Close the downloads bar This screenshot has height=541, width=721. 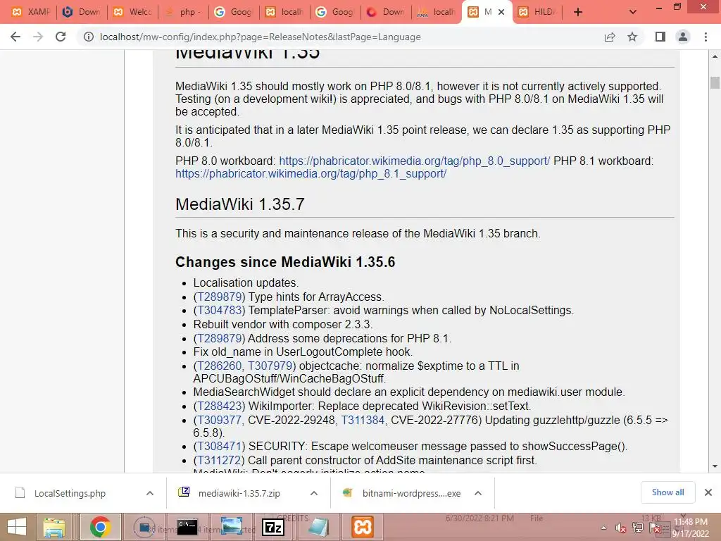[x=708, y=492]
